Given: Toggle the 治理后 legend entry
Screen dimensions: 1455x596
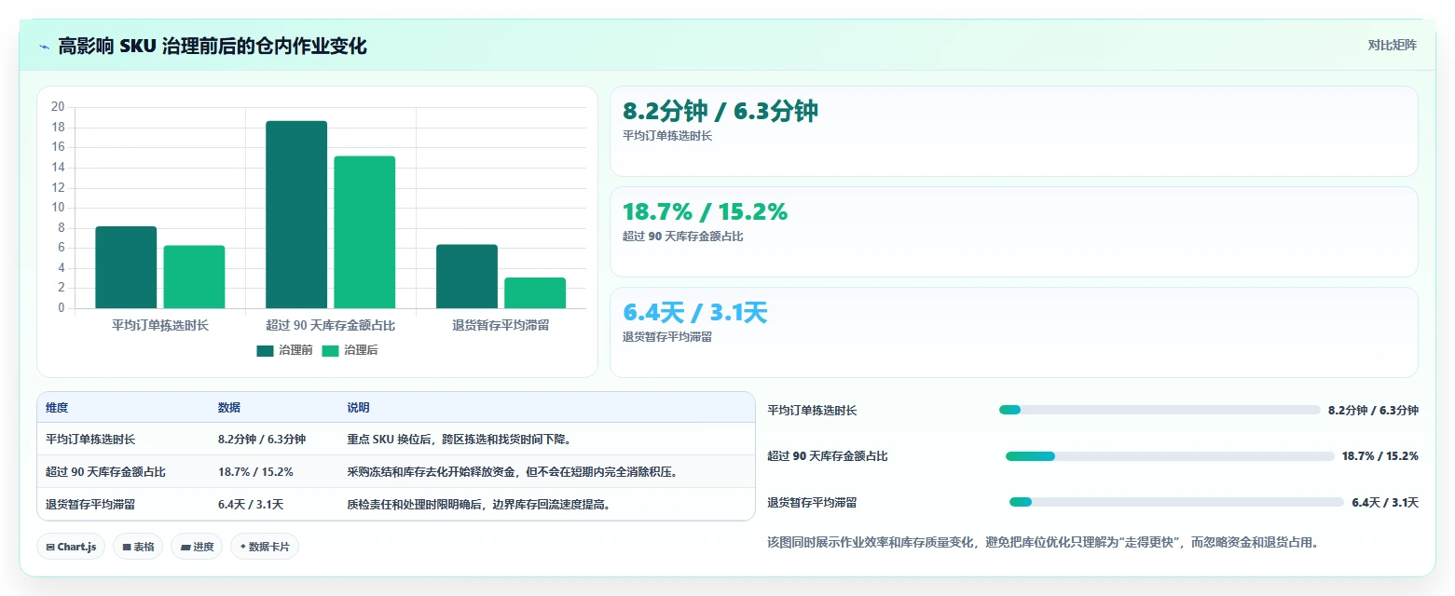Looking at the screenshot, I should click(350, 350).
